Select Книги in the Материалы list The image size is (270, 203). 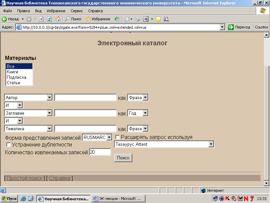tap(19, 72)
